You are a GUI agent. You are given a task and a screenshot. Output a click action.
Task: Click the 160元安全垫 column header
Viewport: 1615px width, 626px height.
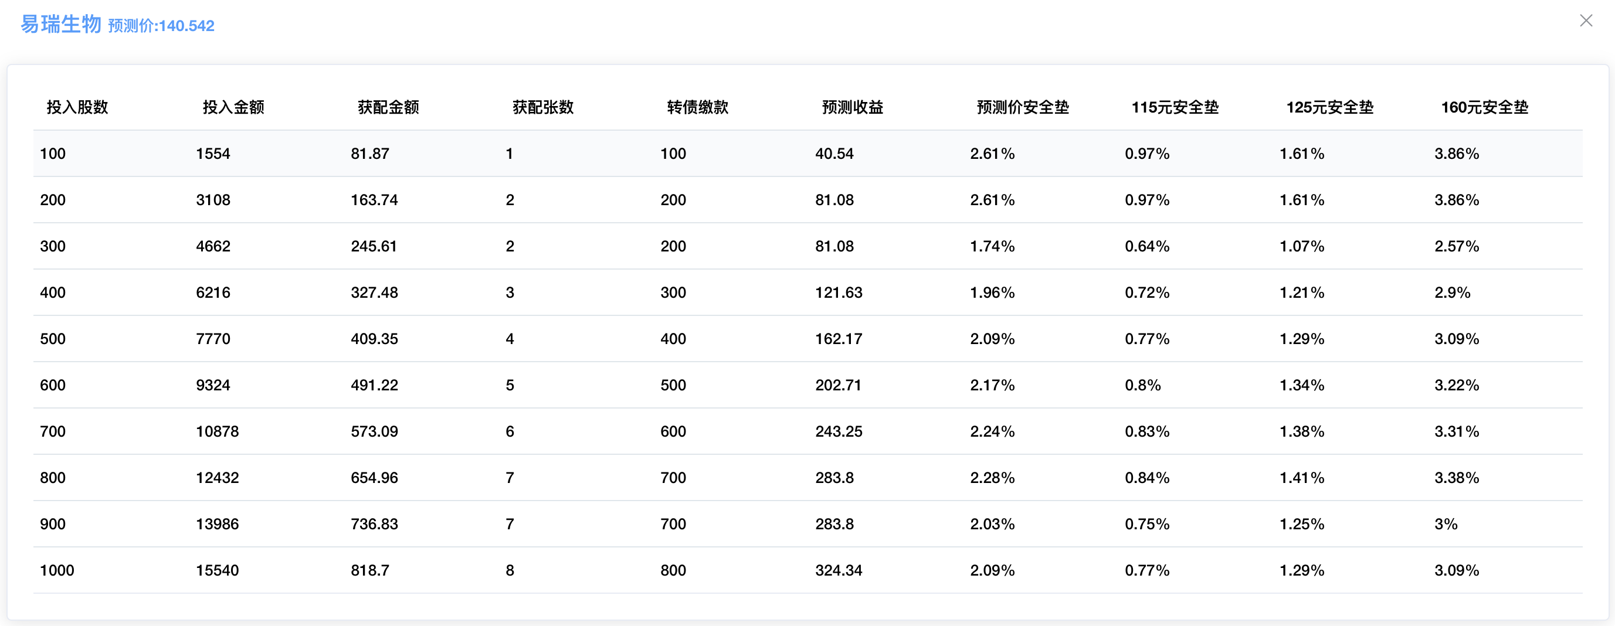tap(1484, 107)
